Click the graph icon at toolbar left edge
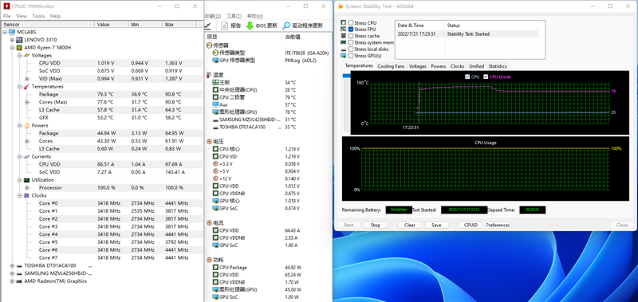The width and height of the screenshot is (638, 302). pos(207,25)
